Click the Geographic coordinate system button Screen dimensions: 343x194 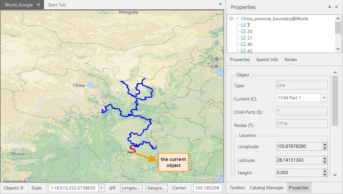tap(156, 188)
